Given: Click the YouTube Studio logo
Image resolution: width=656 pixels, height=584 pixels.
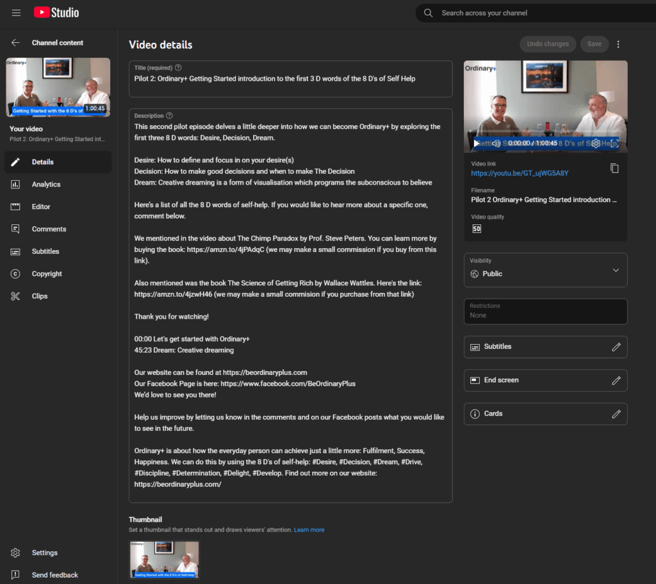Looking at the screenshot, I should point(56,13).
